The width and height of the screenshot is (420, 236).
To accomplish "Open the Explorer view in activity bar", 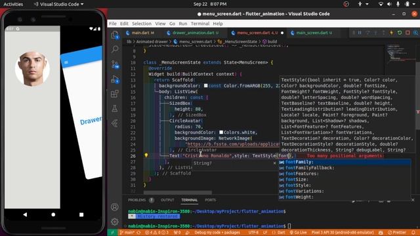I will pyautogui.click(x=115, y=35).
